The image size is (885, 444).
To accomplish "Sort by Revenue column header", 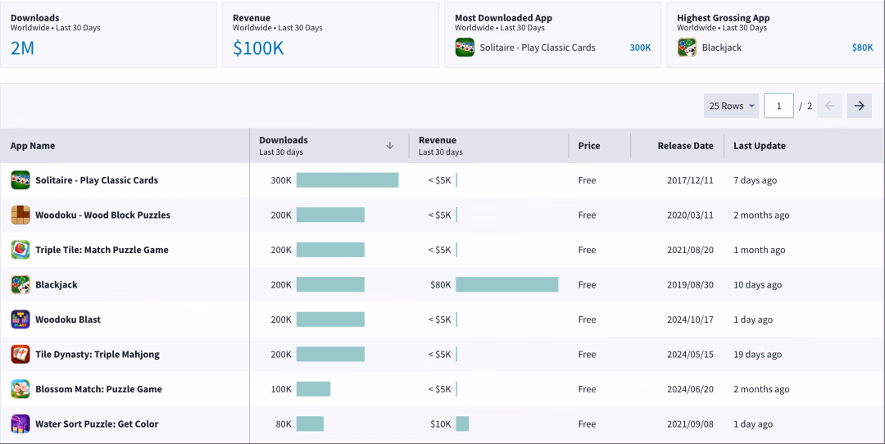I will (438, 140).
